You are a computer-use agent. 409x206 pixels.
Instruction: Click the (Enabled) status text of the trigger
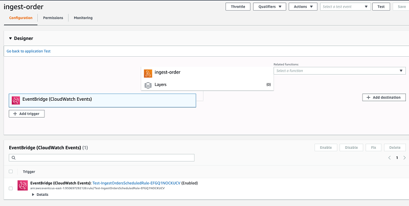point(190,183)
